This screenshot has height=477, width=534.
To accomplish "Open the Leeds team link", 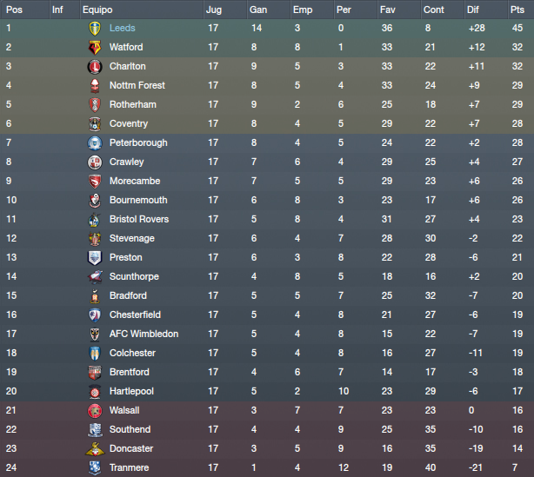I will [123, 29].
